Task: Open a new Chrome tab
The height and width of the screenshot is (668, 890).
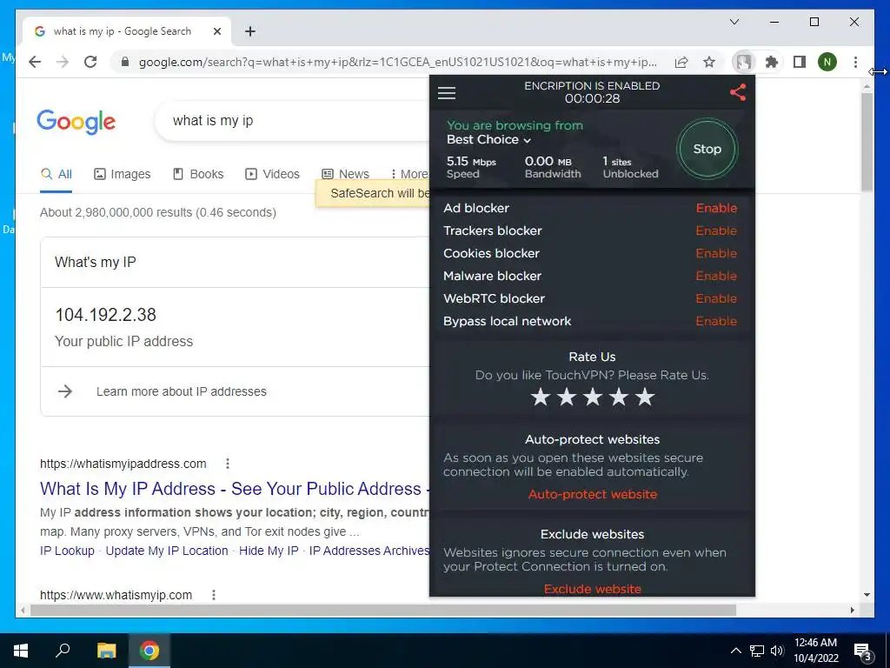Action: (x=249, y=31)
